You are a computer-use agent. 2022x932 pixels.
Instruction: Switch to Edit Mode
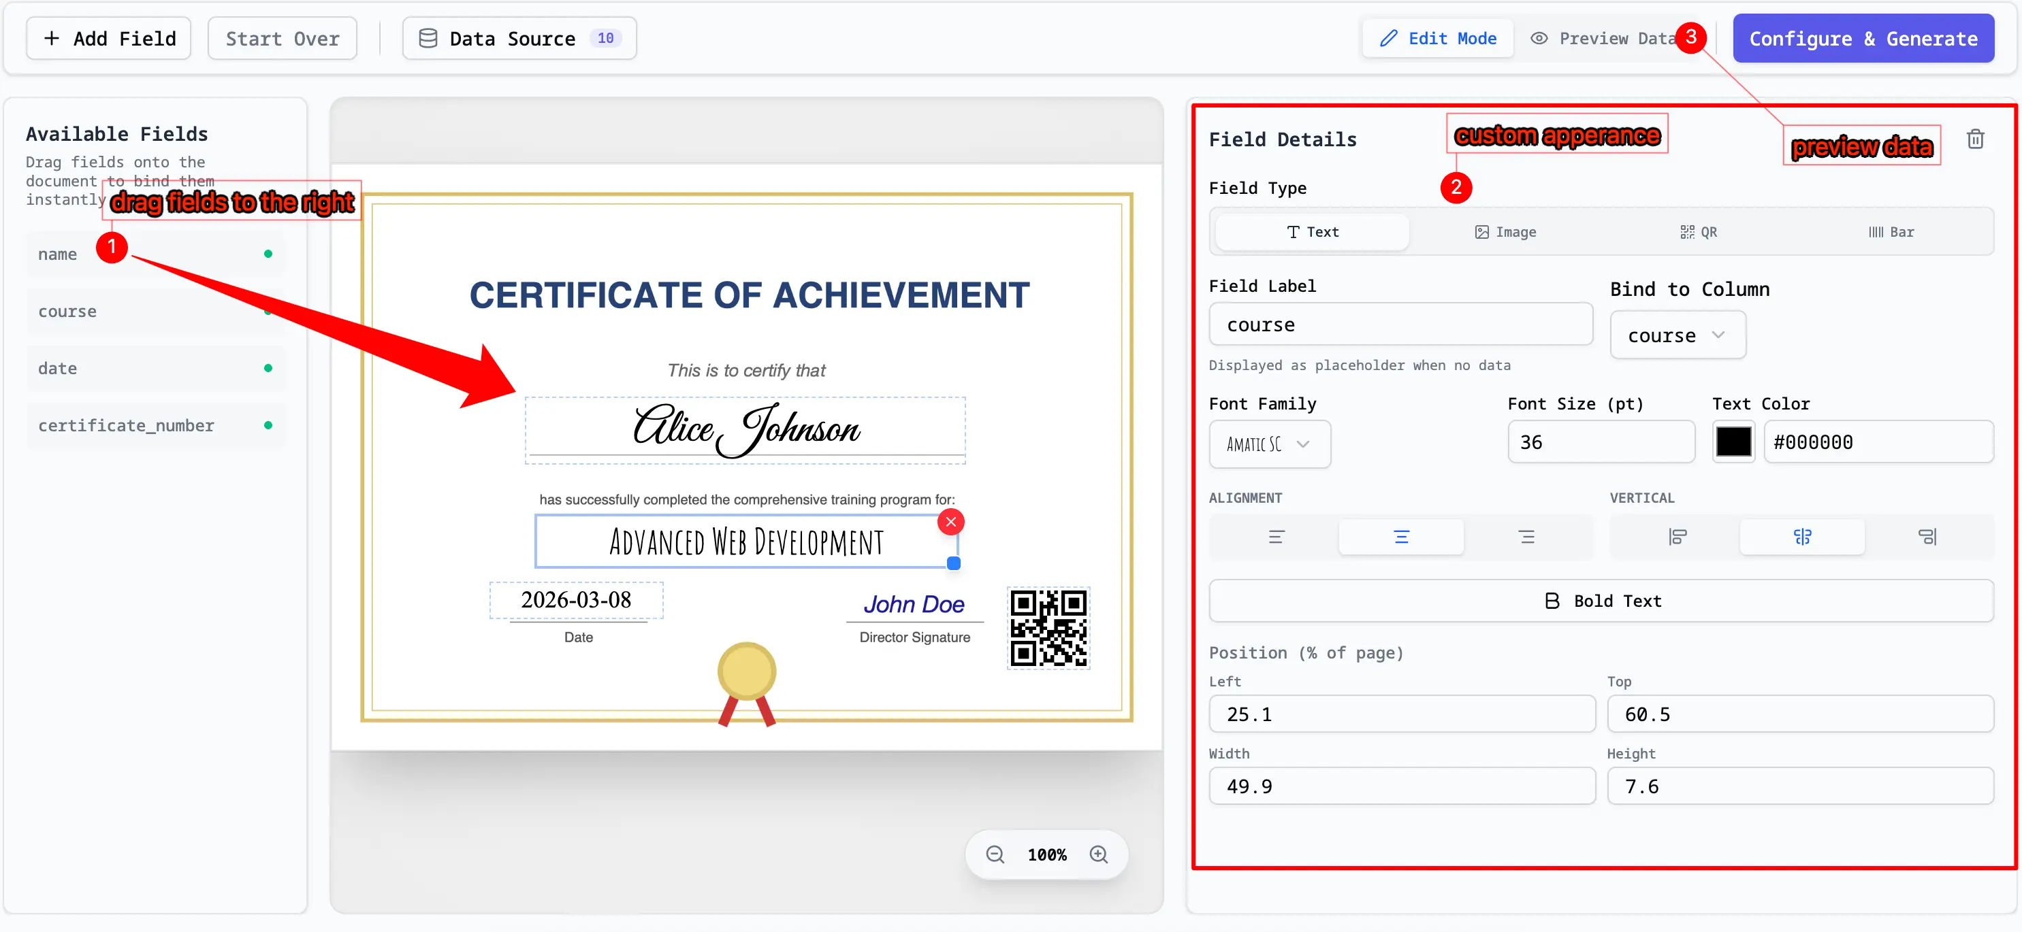(x=1438, y=39)
